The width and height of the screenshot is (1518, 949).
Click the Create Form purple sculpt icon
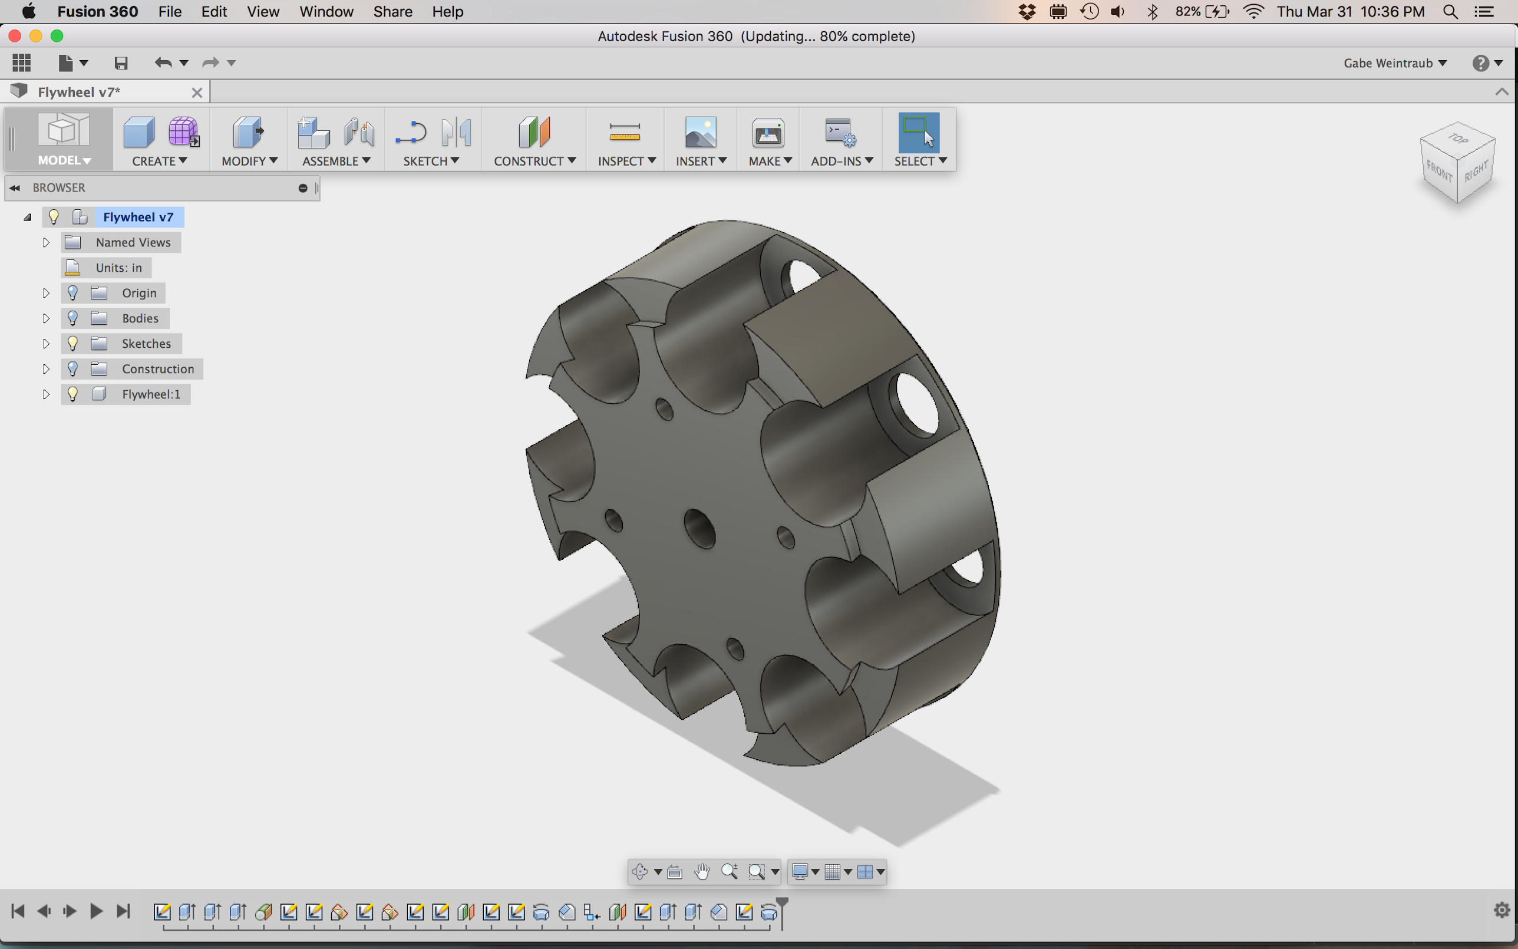[183, 132]
